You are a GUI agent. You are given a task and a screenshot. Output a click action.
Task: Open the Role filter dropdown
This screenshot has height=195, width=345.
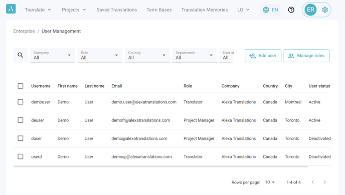click(100, 55)
